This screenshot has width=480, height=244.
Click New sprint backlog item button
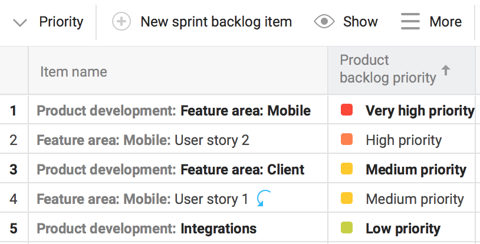coord(216,22)
